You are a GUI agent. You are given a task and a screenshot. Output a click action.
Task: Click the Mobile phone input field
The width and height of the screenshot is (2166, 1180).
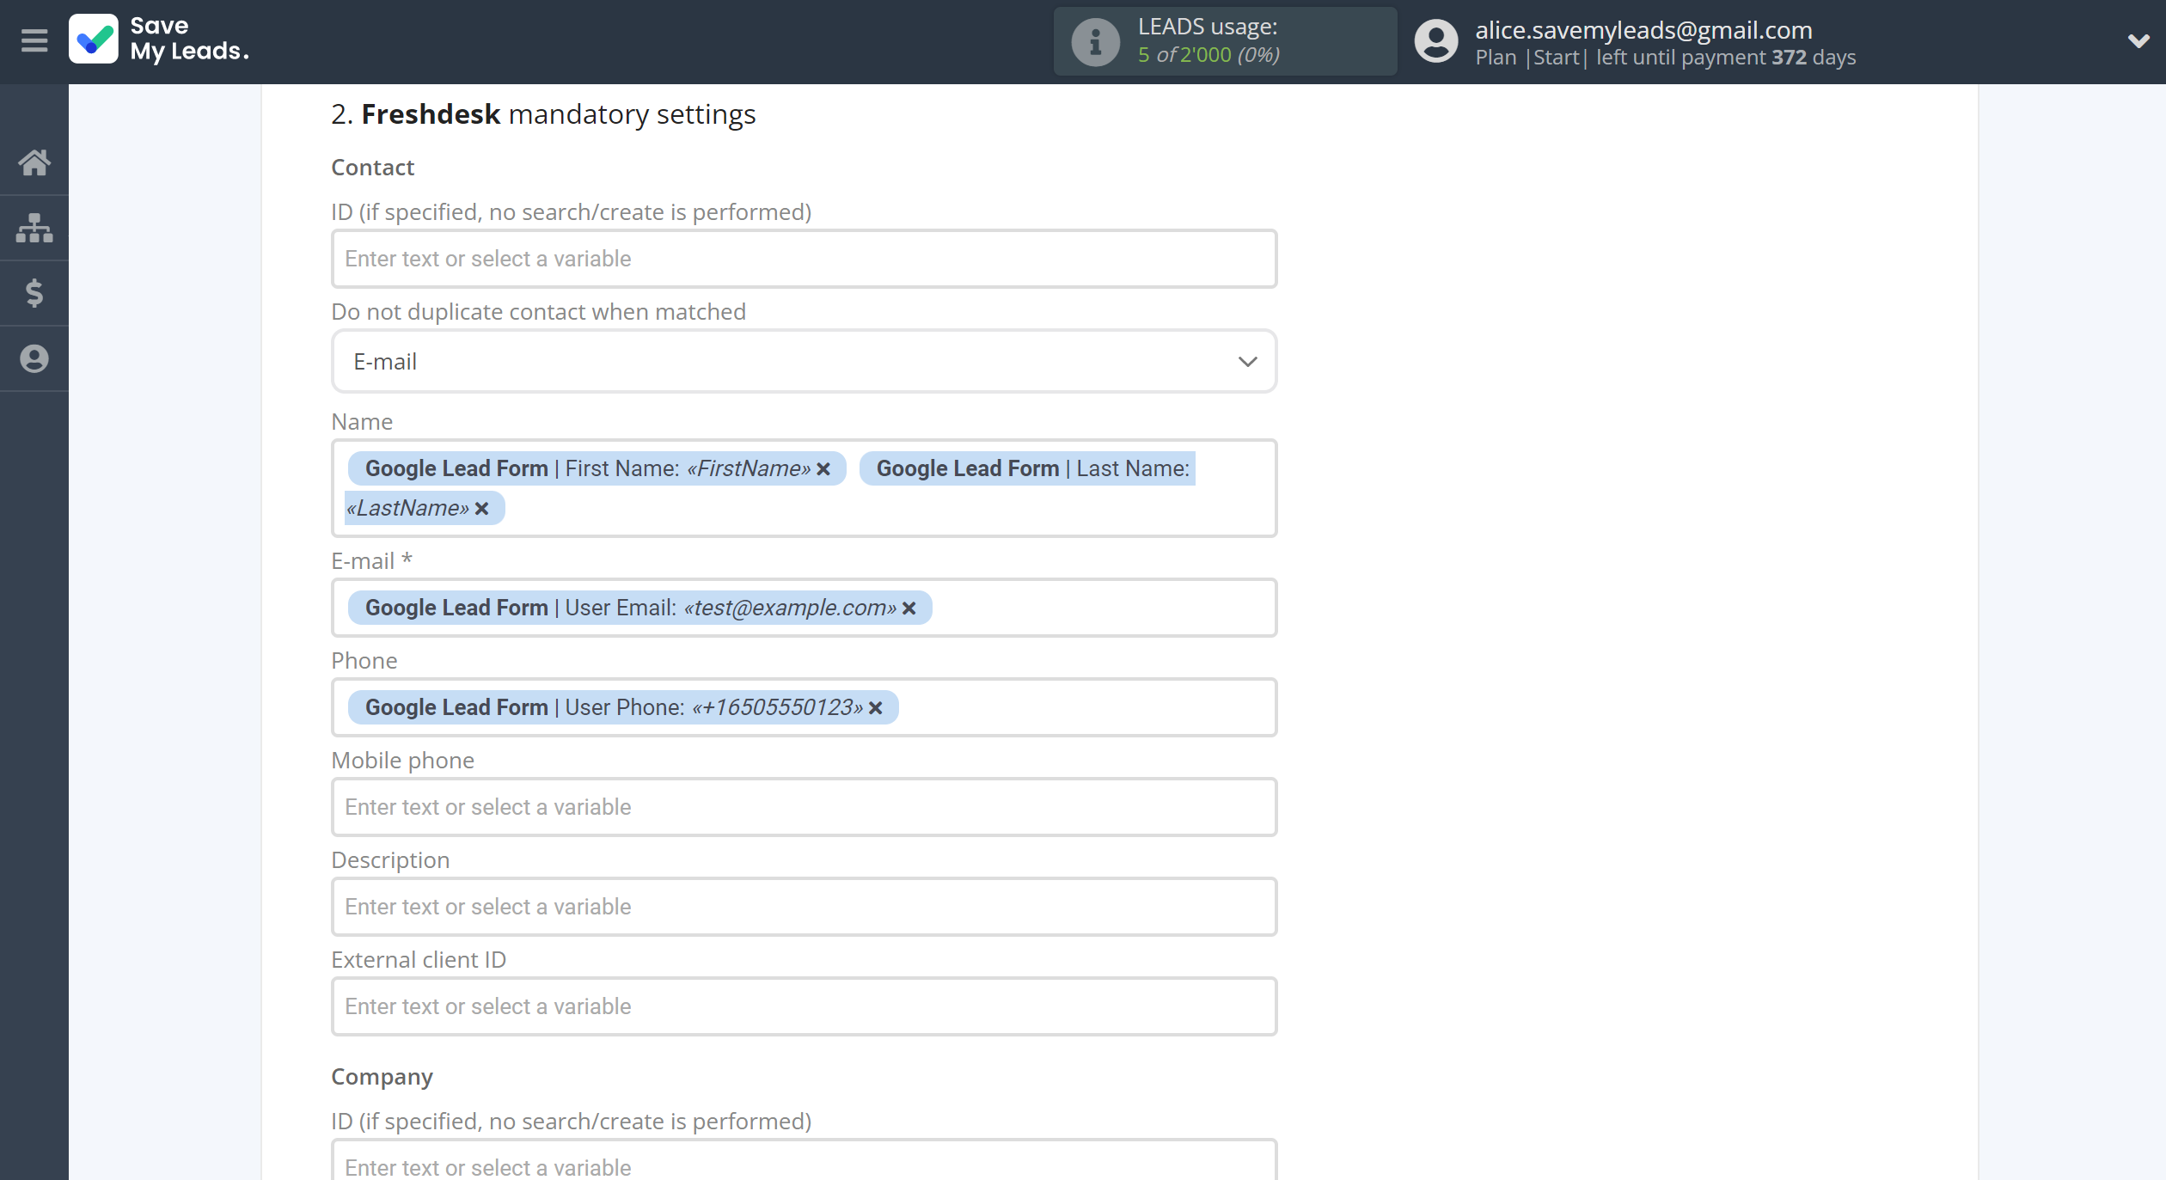point(804,807)
